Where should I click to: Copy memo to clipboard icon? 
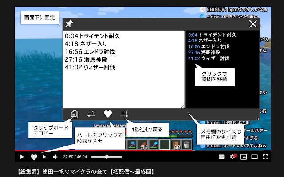(75, 114)
